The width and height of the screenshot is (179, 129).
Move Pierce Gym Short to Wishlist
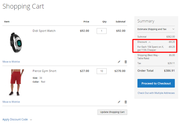11,102
